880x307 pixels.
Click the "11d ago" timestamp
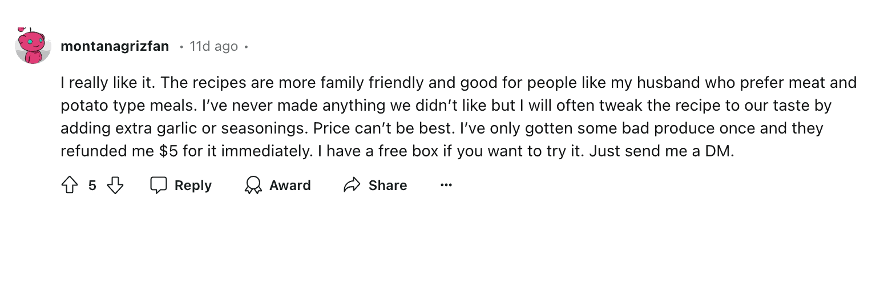click(x=213, y=46)
